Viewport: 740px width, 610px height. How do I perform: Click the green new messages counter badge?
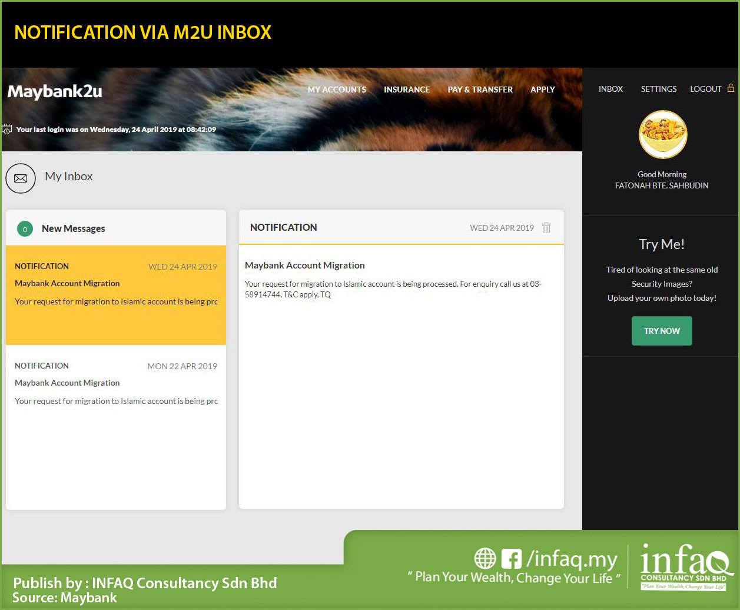pyautogui.click(x=25, y=228)
